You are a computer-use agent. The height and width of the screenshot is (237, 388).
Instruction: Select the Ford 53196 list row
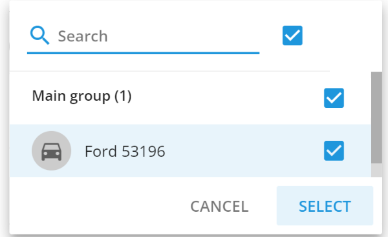coord(190,150)
